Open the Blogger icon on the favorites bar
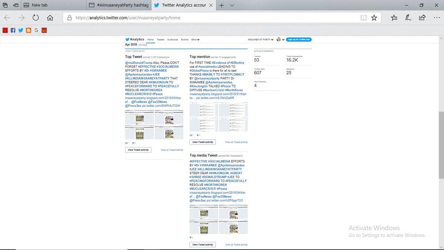The image size is (444, 250). coord(28,30)
